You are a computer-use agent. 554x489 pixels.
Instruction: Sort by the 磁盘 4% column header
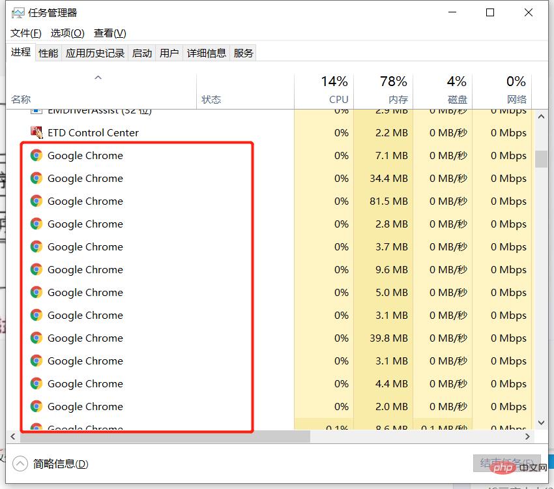443,91
